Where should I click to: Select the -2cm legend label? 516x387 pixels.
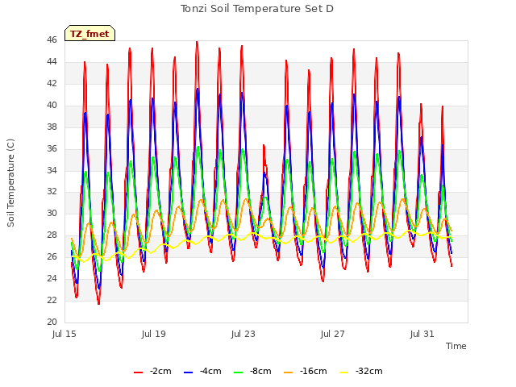coord(160,372)
